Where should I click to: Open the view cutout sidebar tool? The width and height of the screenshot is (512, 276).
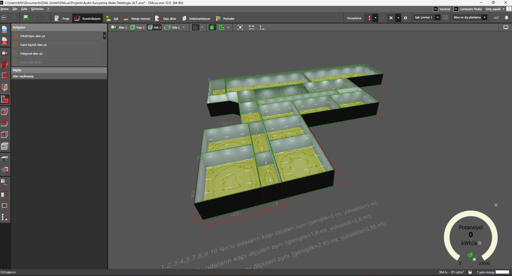(x=5, y=206)
